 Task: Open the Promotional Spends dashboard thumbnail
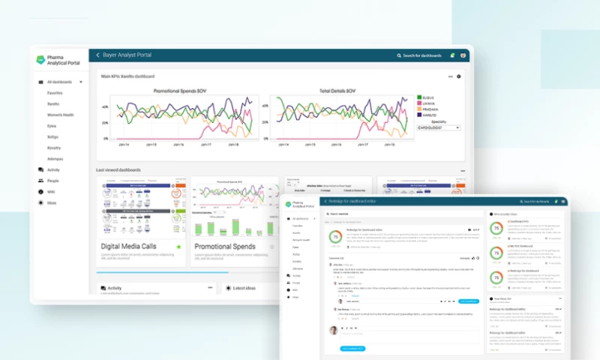235,206
